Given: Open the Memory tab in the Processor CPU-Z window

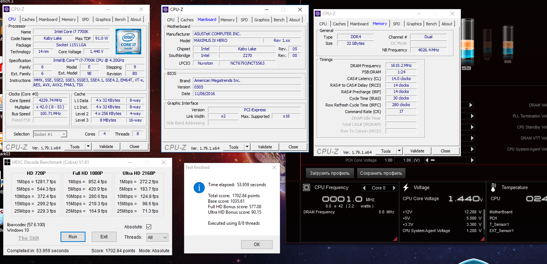Looking at the screenshot, I should click(x=69, y=19).
